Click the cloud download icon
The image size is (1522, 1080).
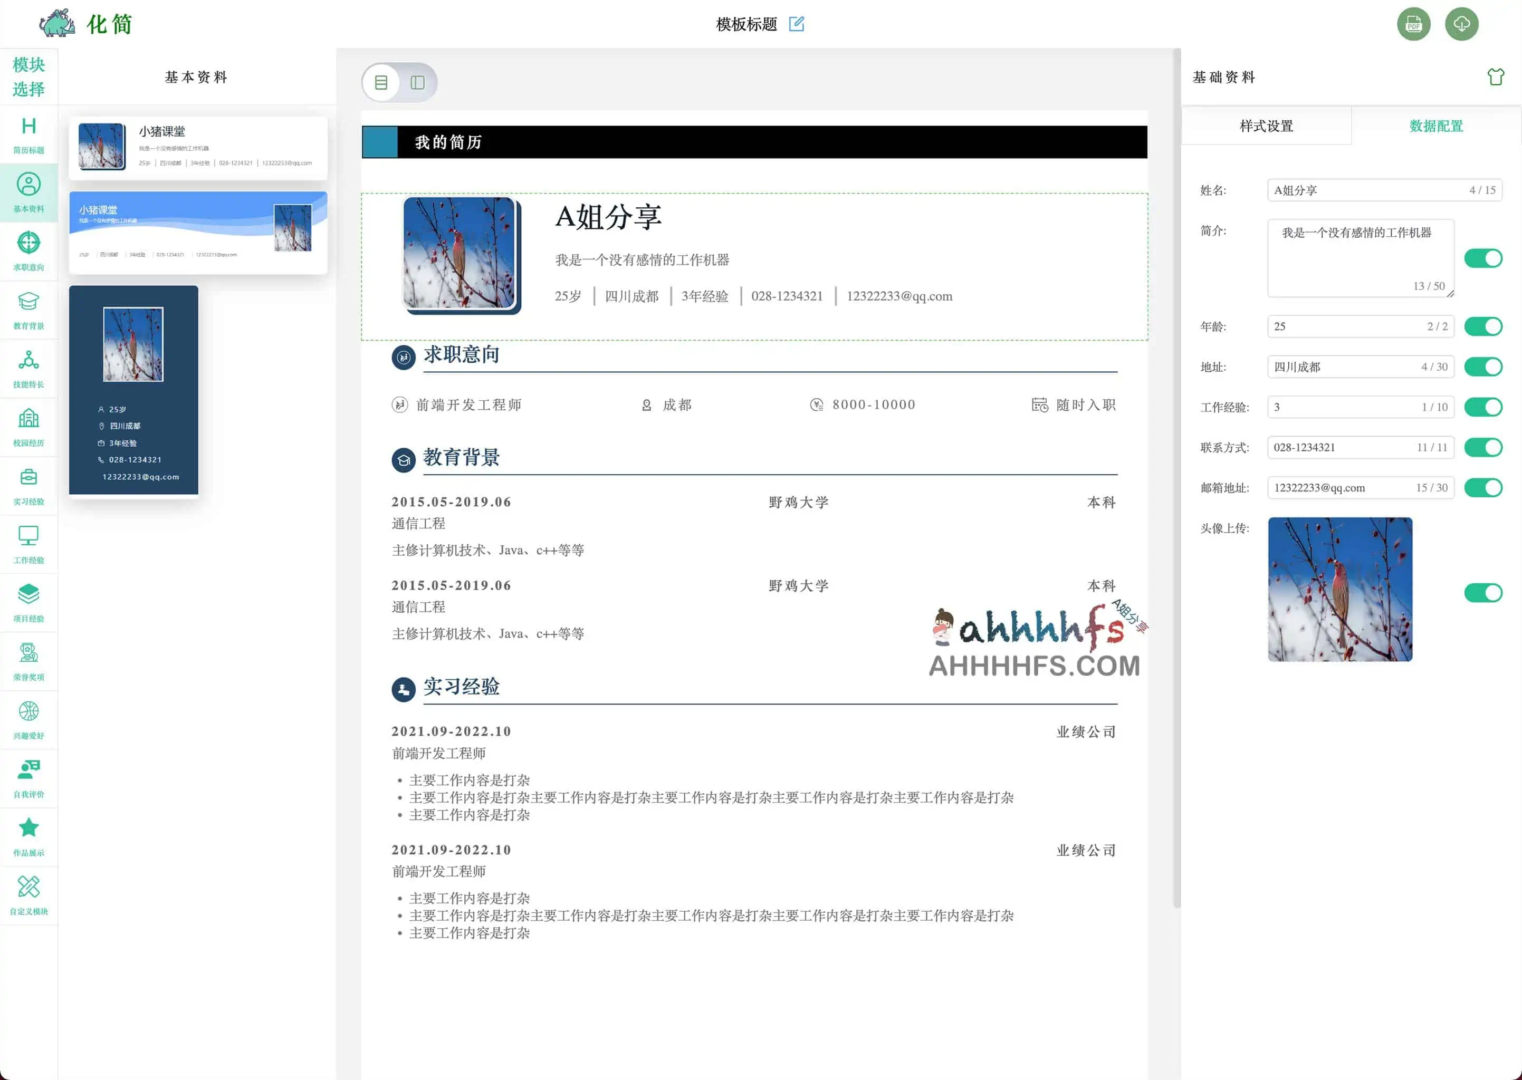(1461, 24)
